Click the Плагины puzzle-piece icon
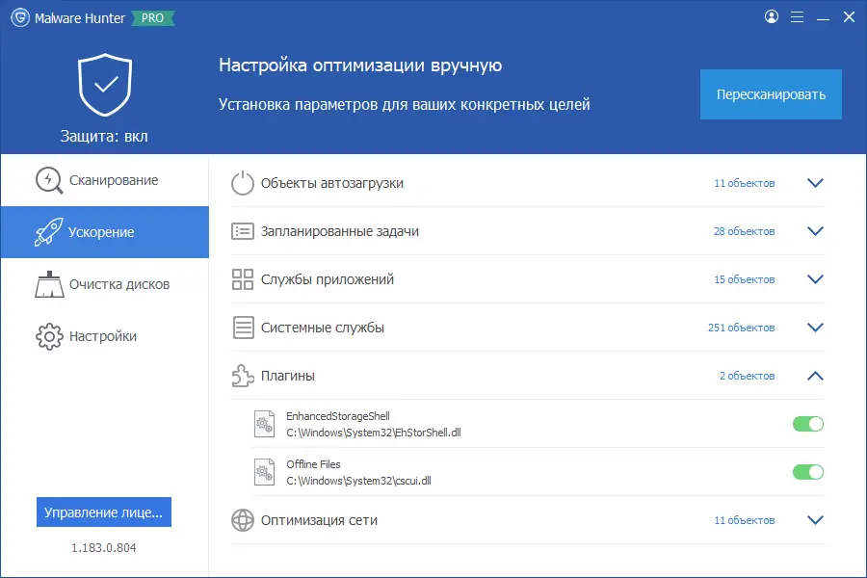The width and height of the screenshot is (867, 578). tap(242, 376)
